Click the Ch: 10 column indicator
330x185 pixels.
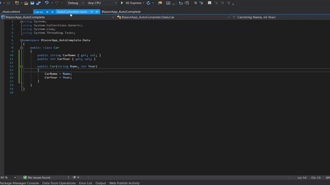point(316,178)
